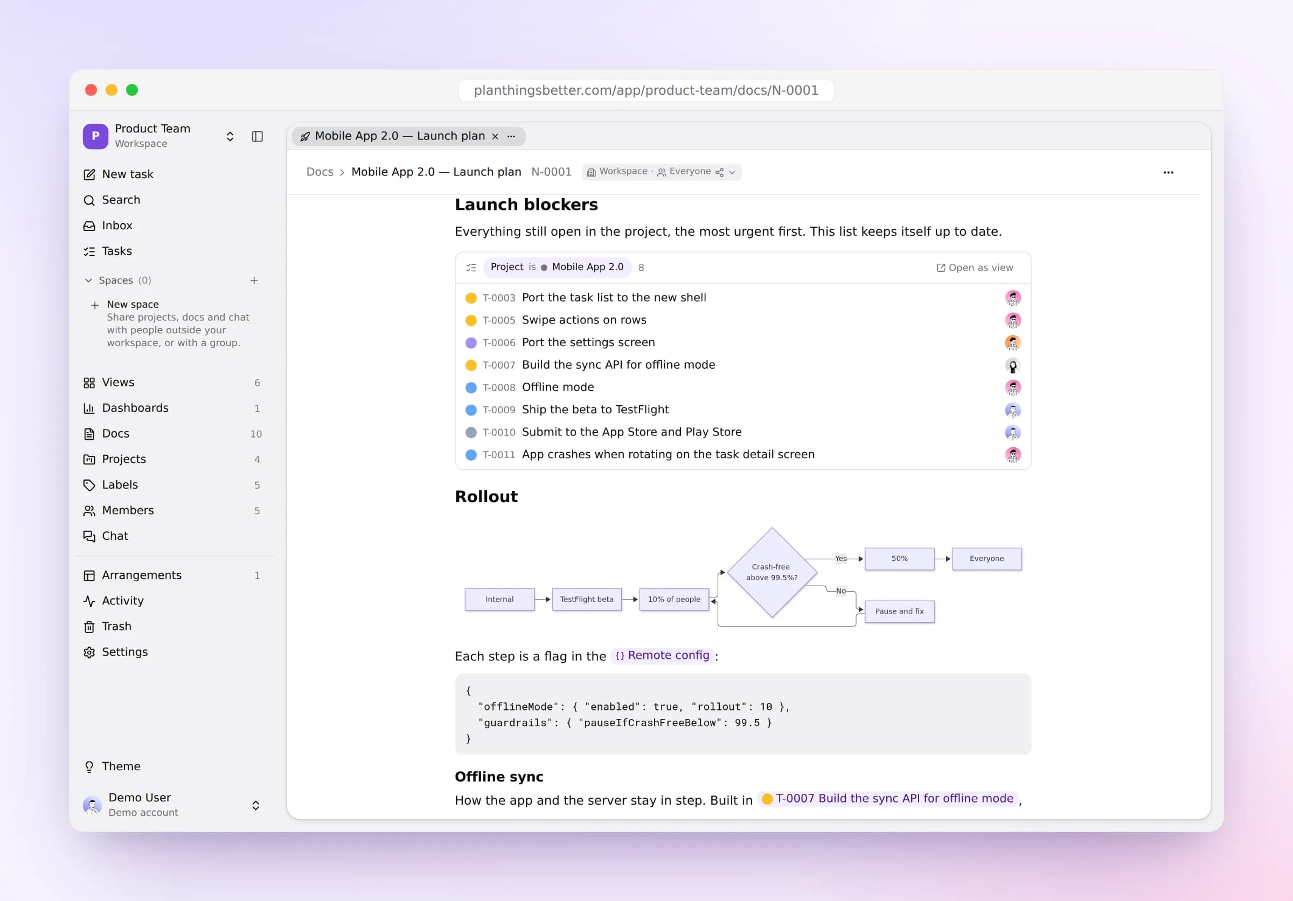The image size is (1293, 901).
Task: Click assignee avatar on Offline mode row
Action: [1012, 388]
